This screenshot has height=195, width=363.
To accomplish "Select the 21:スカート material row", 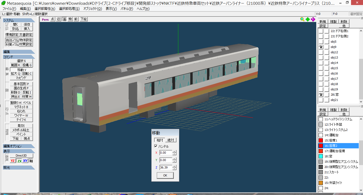I will [339, 172].
